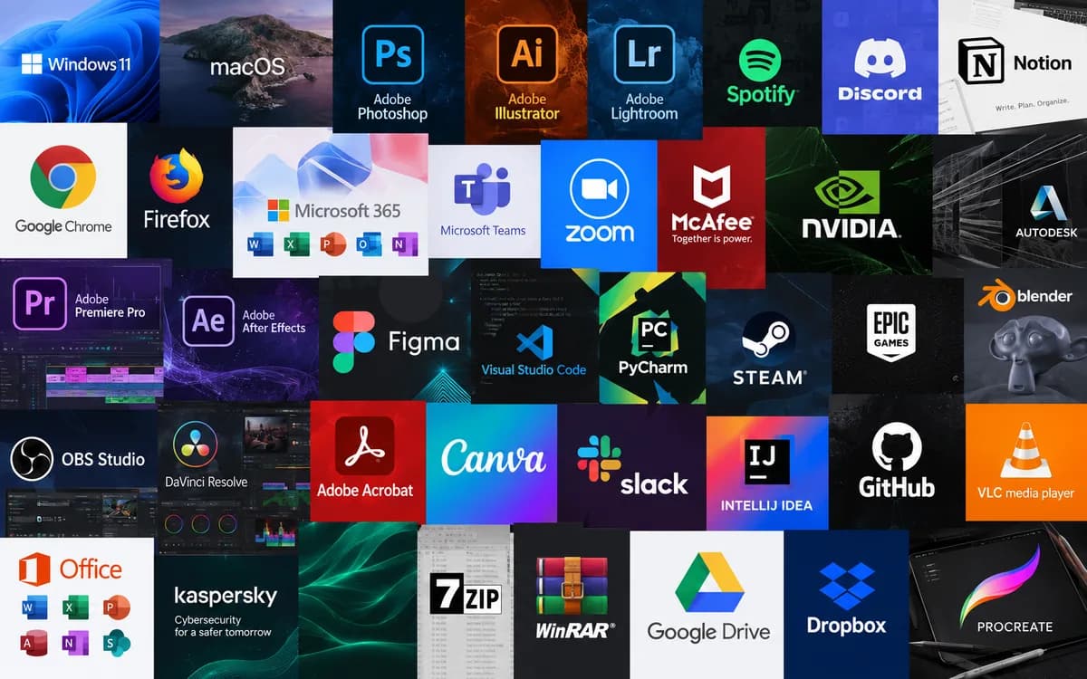The height and width of the screenshot is (679, 1087).
Task: Open the Adobe Lightroom Lr icon
Action: pyautogui.click(x=644, y=55)
